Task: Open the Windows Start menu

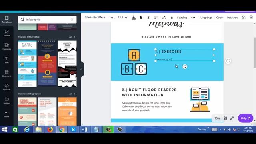Action: click(x=4, y=130)
